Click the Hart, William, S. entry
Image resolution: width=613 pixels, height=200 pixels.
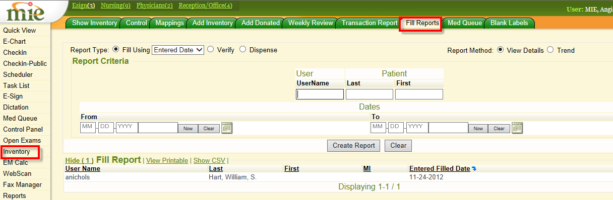pyautogui.click(x=232, y=177)
